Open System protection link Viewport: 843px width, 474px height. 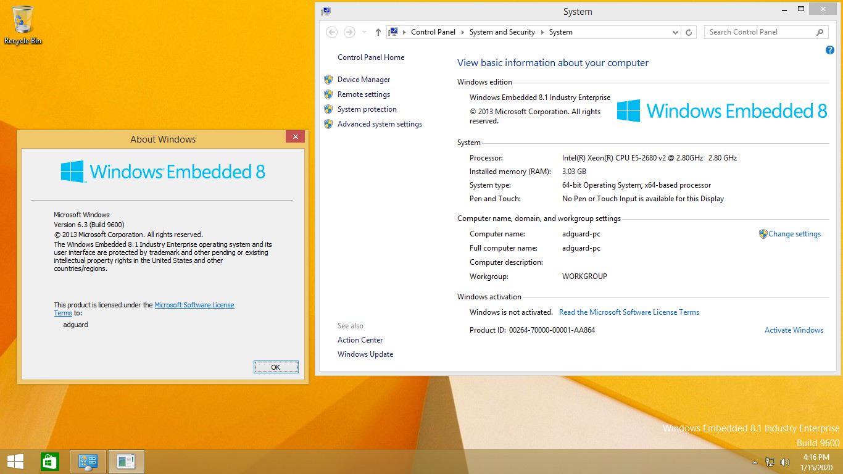[367, 109]
